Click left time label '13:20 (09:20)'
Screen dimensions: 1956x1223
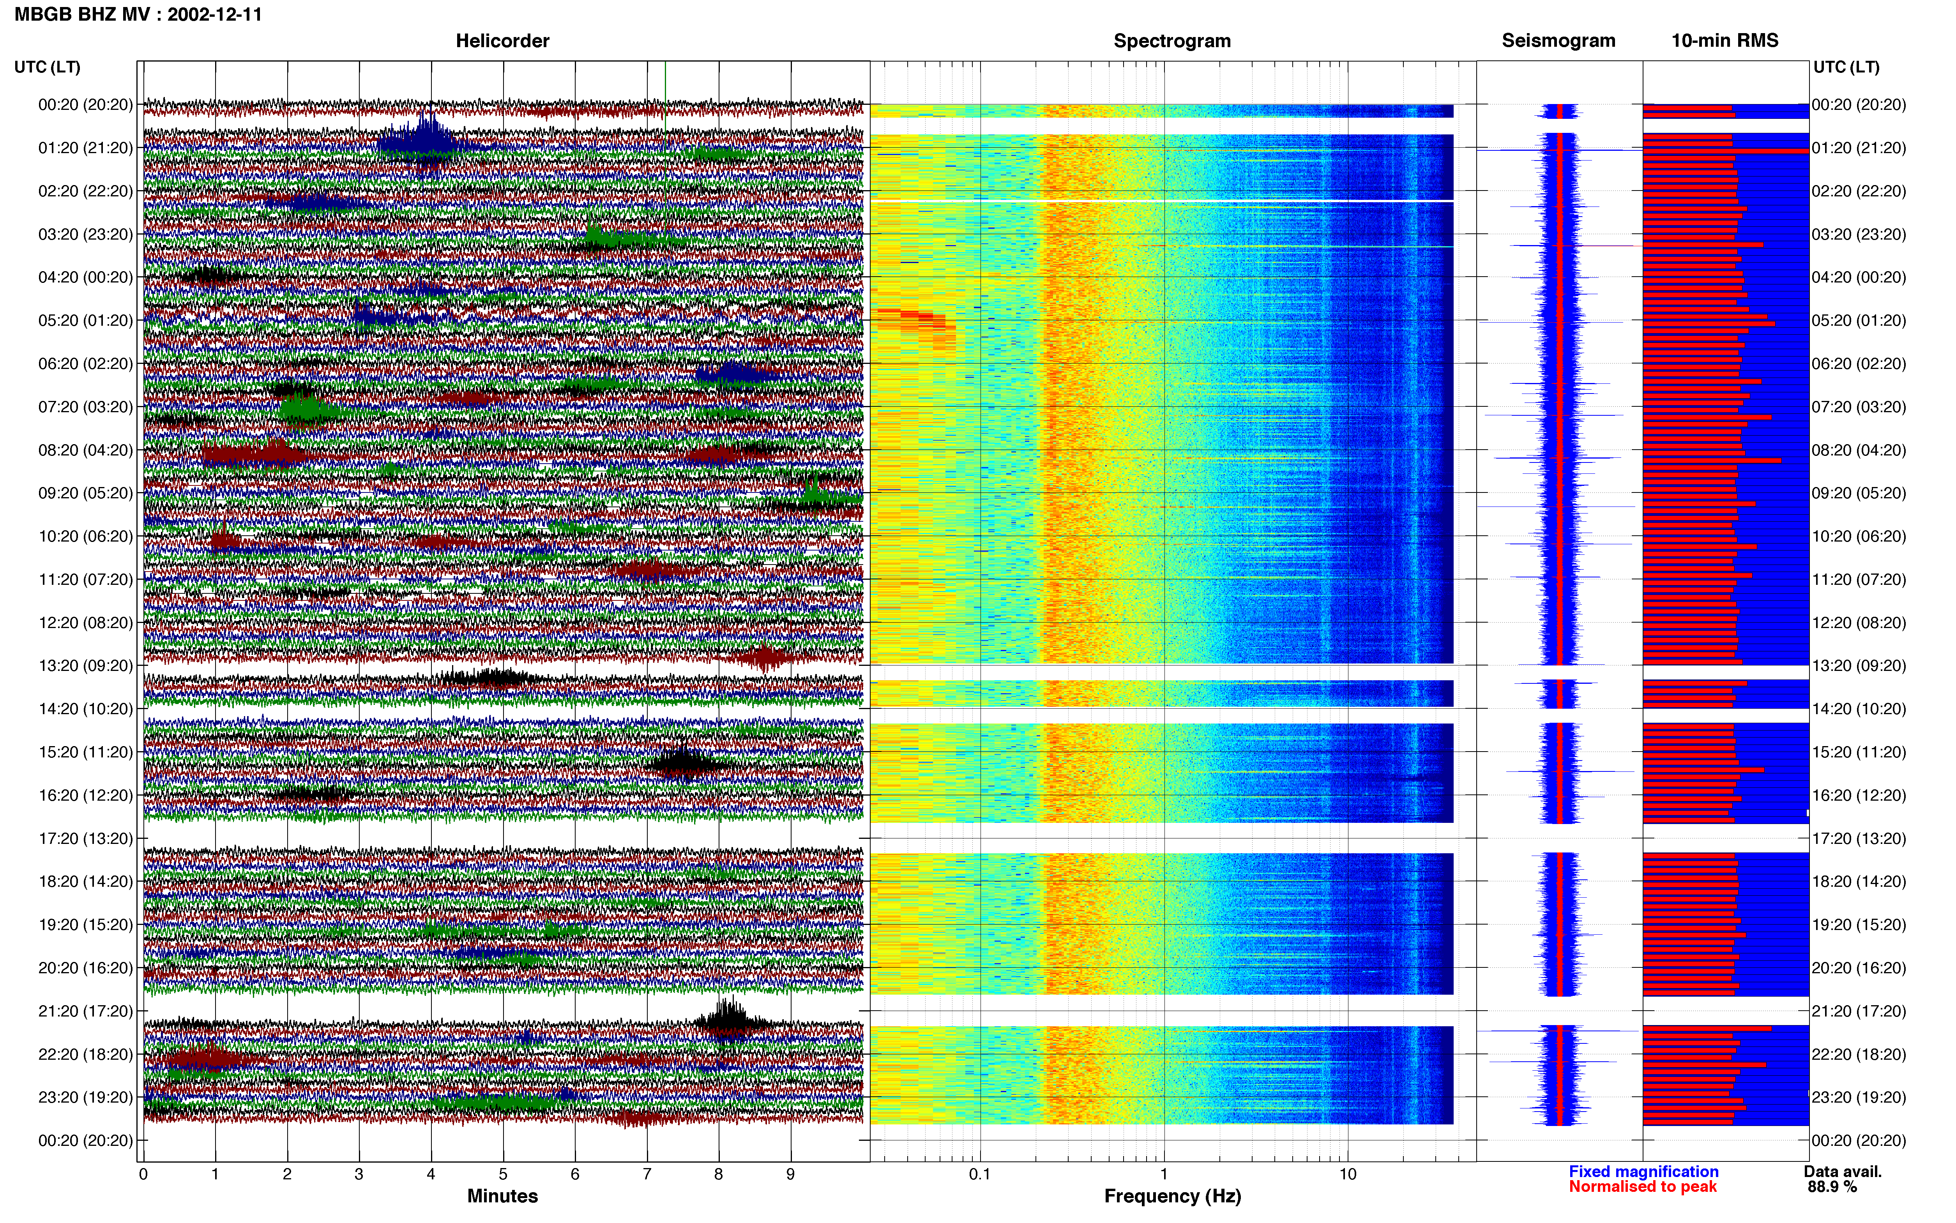pos(86,666)
